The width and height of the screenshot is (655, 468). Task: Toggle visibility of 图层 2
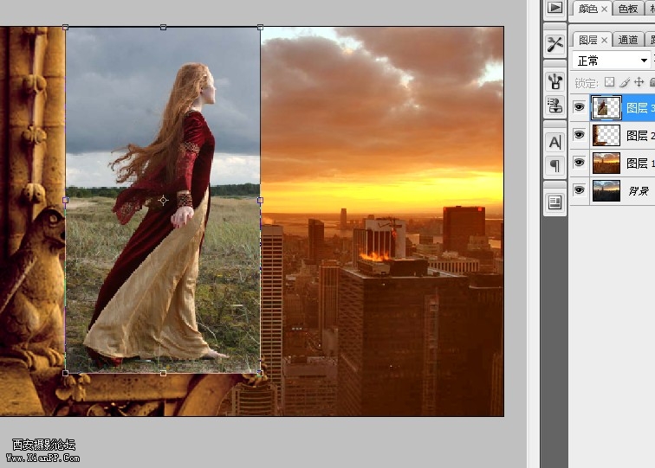(580, 135)
